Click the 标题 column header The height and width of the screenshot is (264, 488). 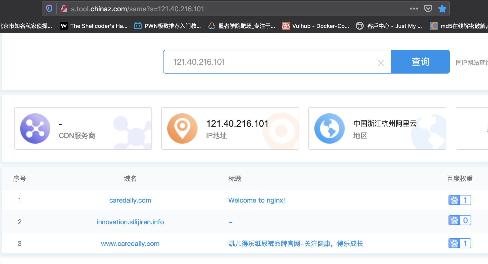pyautogui.click(x=235, y=179)
